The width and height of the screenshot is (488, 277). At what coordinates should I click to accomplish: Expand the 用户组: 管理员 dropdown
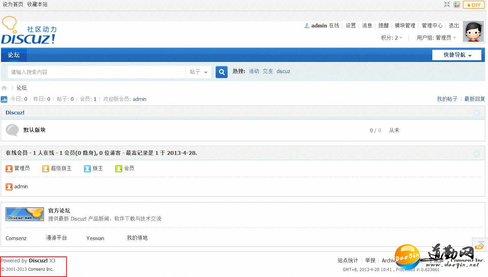[x=436, y=38]
